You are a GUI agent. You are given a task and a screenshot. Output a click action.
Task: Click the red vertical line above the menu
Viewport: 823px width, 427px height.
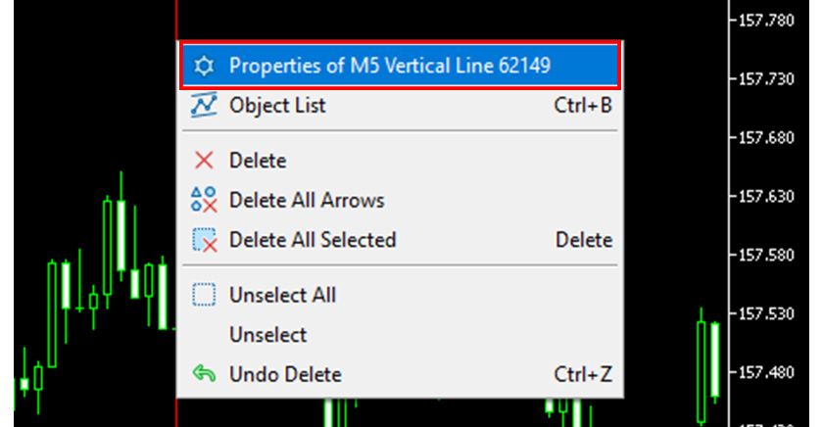176,20
